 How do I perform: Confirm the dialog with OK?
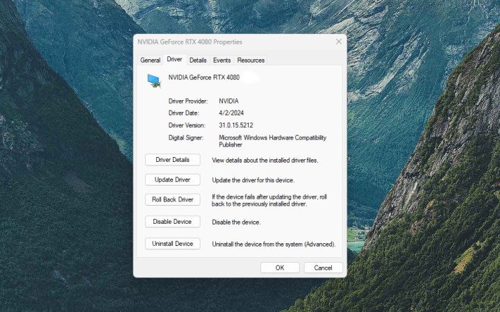tap(280, 268)
